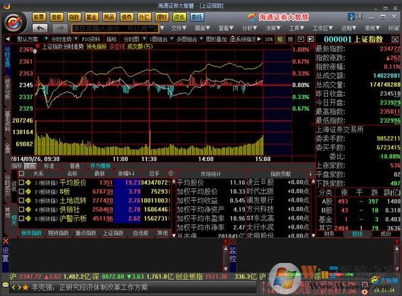
Task: Switch to the 重点指数 bottom tab
Action: coord(86,233)
